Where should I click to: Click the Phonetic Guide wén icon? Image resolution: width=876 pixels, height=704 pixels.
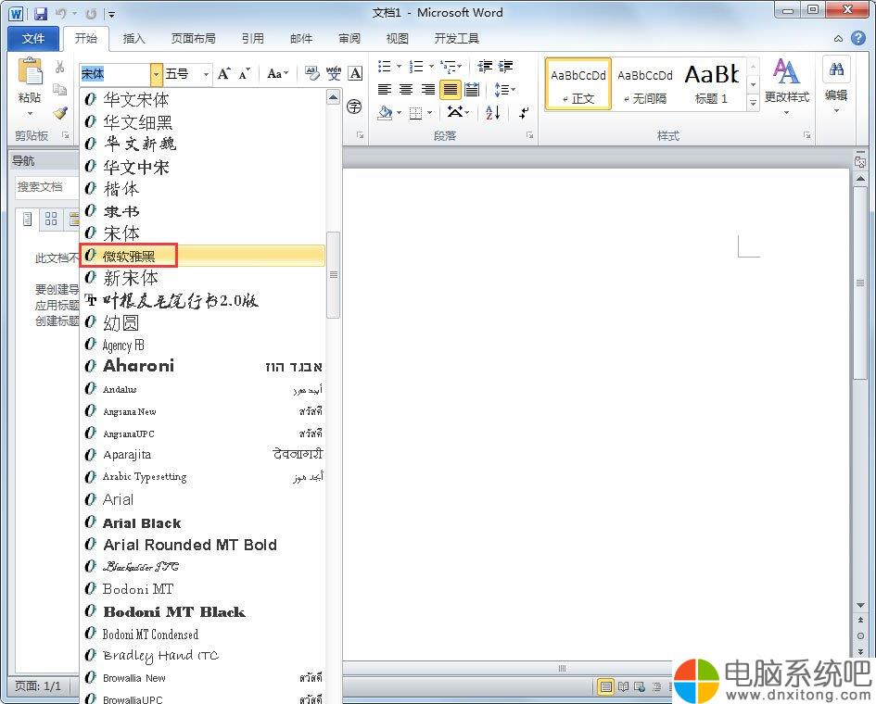[x=334, y=73]
